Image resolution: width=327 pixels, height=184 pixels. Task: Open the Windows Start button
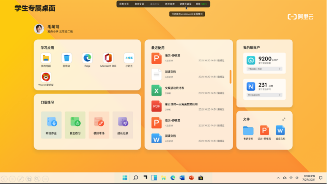tap(125, 178)
